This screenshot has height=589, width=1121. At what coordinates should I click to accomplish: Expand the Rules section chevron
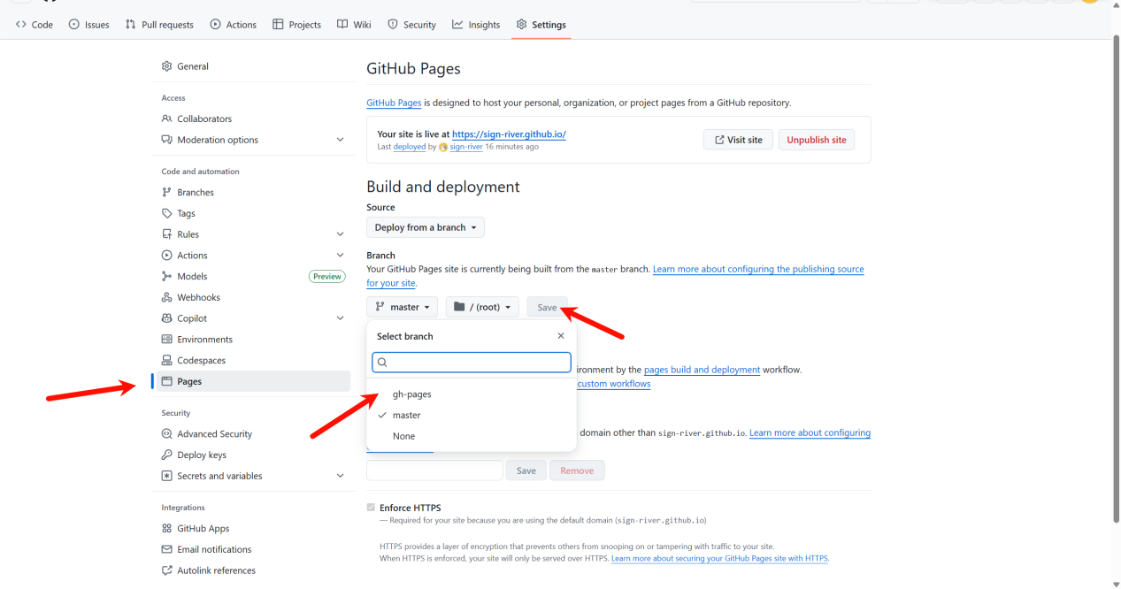coord(341,234)
